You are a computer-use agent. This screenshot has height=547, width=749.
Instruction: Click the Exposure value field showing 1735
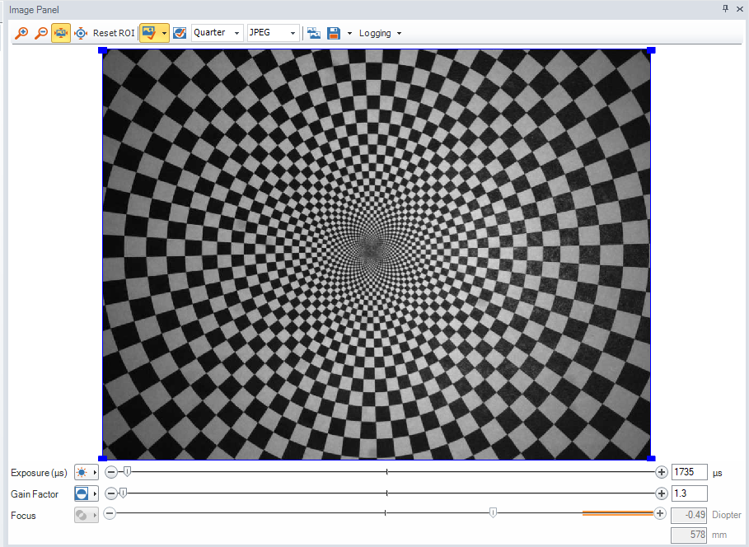coord(690,472)
